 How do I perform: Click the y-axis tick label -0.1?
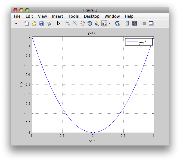[27, 46]
